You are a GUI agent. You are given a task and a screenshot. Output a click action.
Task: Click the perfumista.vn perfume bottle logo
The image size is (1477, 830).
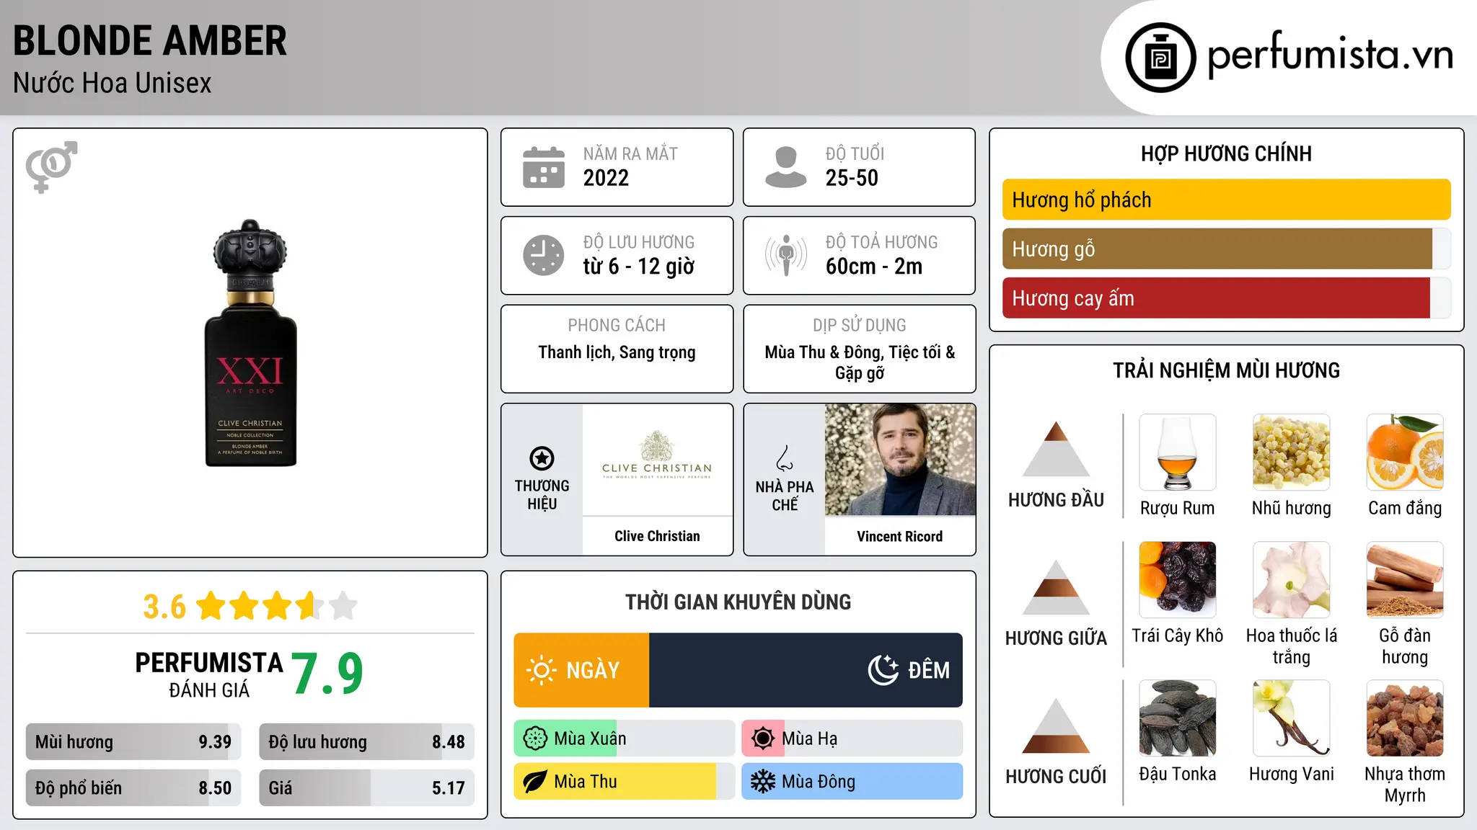point(1160,58)
